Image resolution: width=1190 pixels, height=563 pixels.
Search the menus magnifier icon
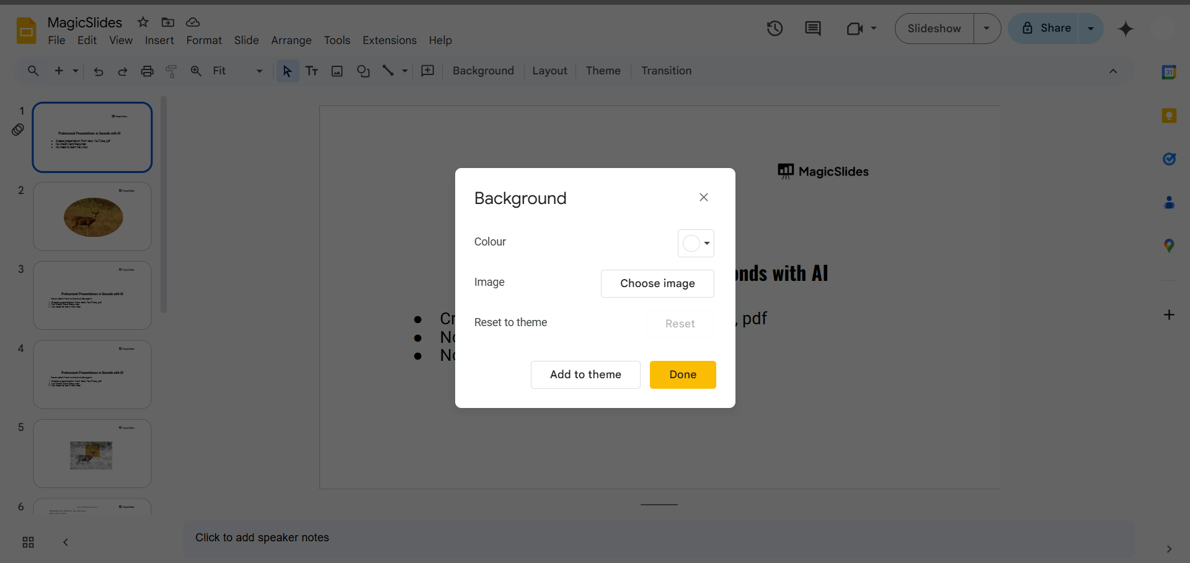point(33,71)
